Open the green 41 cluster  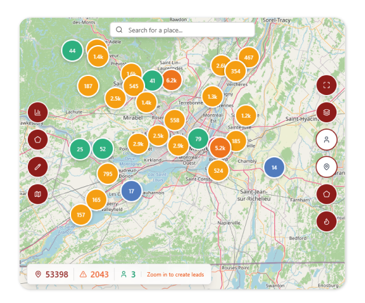tap(153, 81)
